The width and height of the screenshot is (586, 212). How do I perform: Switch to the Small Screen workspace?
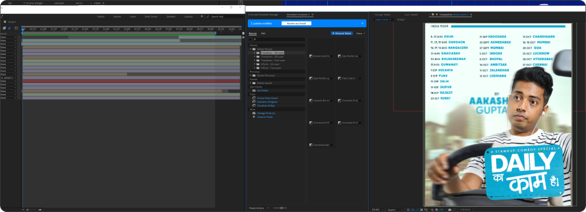151,17
